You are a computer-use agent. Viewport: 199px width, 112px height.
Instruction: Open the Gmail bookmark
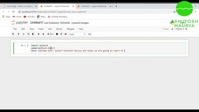[x=17, y=16]
